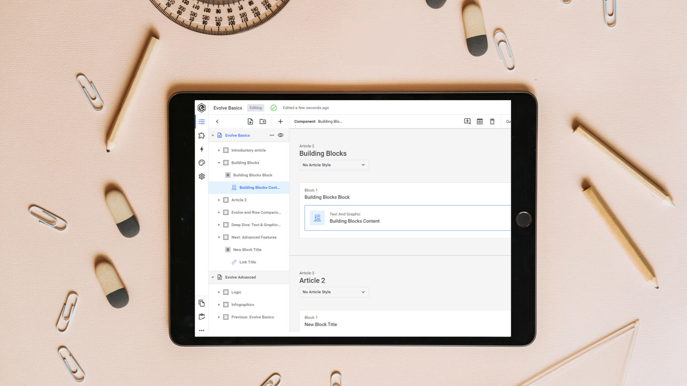Toggle visibility of Evolve Basics course
The width and height of the screenshot is (687, 386).
(281, 135)
